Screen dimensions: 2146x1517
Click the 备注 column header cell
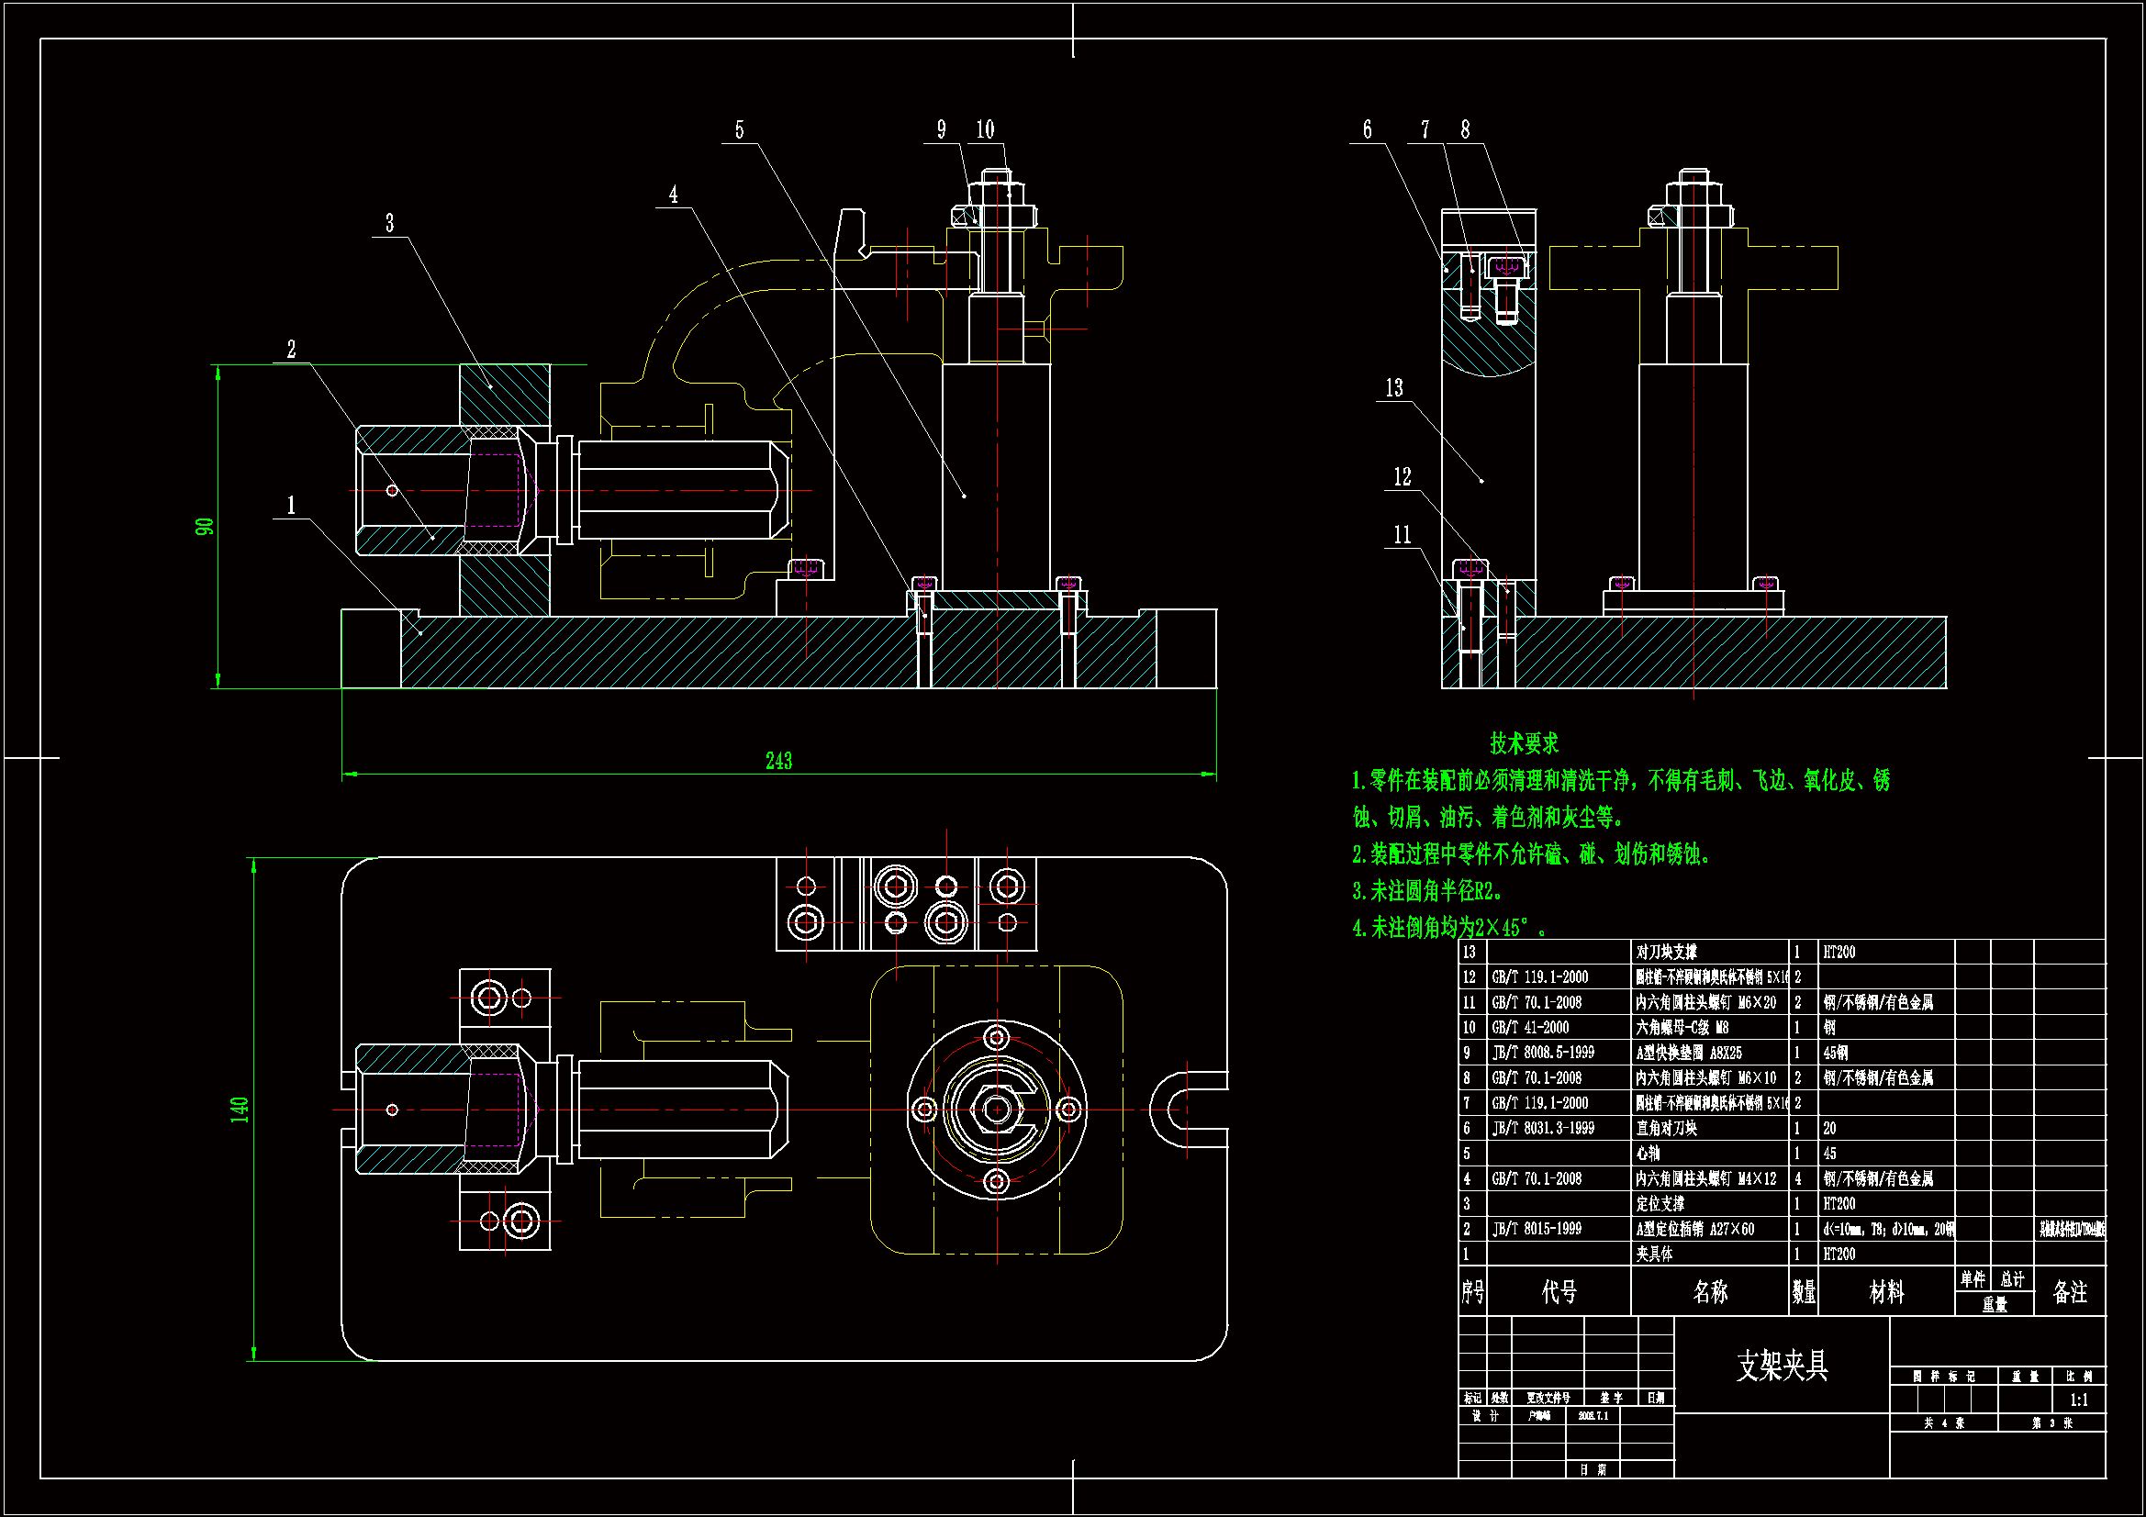(x=2069, y=1292)
